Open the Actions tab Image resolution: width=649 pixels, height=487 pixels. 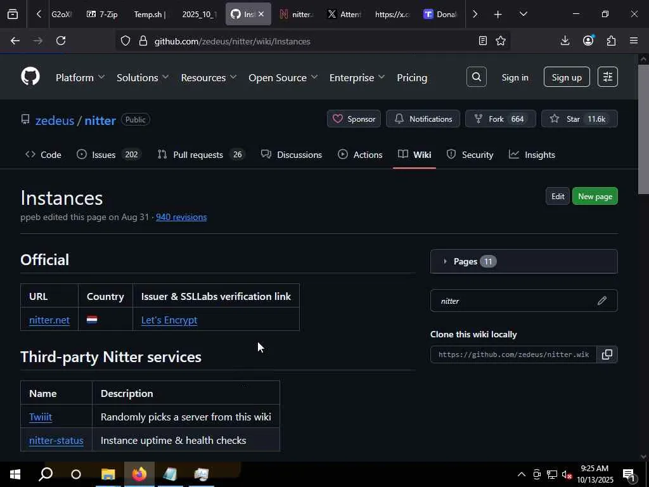pyautogui.click(x=360, y=155)
